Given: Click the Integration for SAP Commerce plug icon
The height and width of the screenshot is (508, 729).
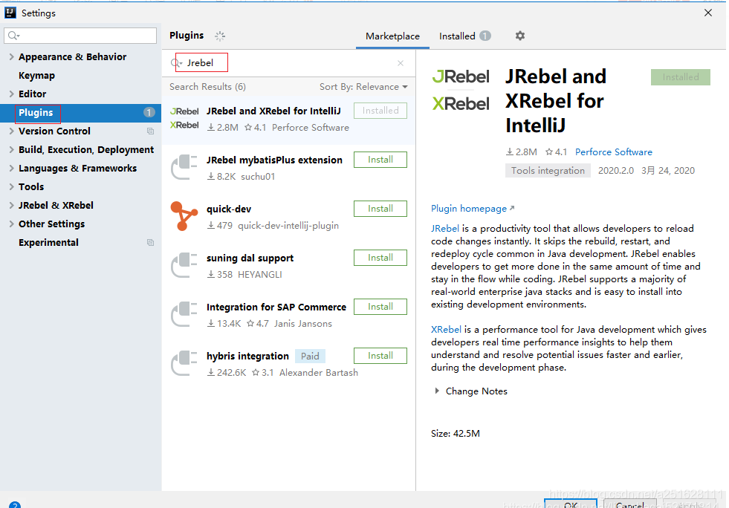Looking at the screenshot, I should click(x=184, y=314).
